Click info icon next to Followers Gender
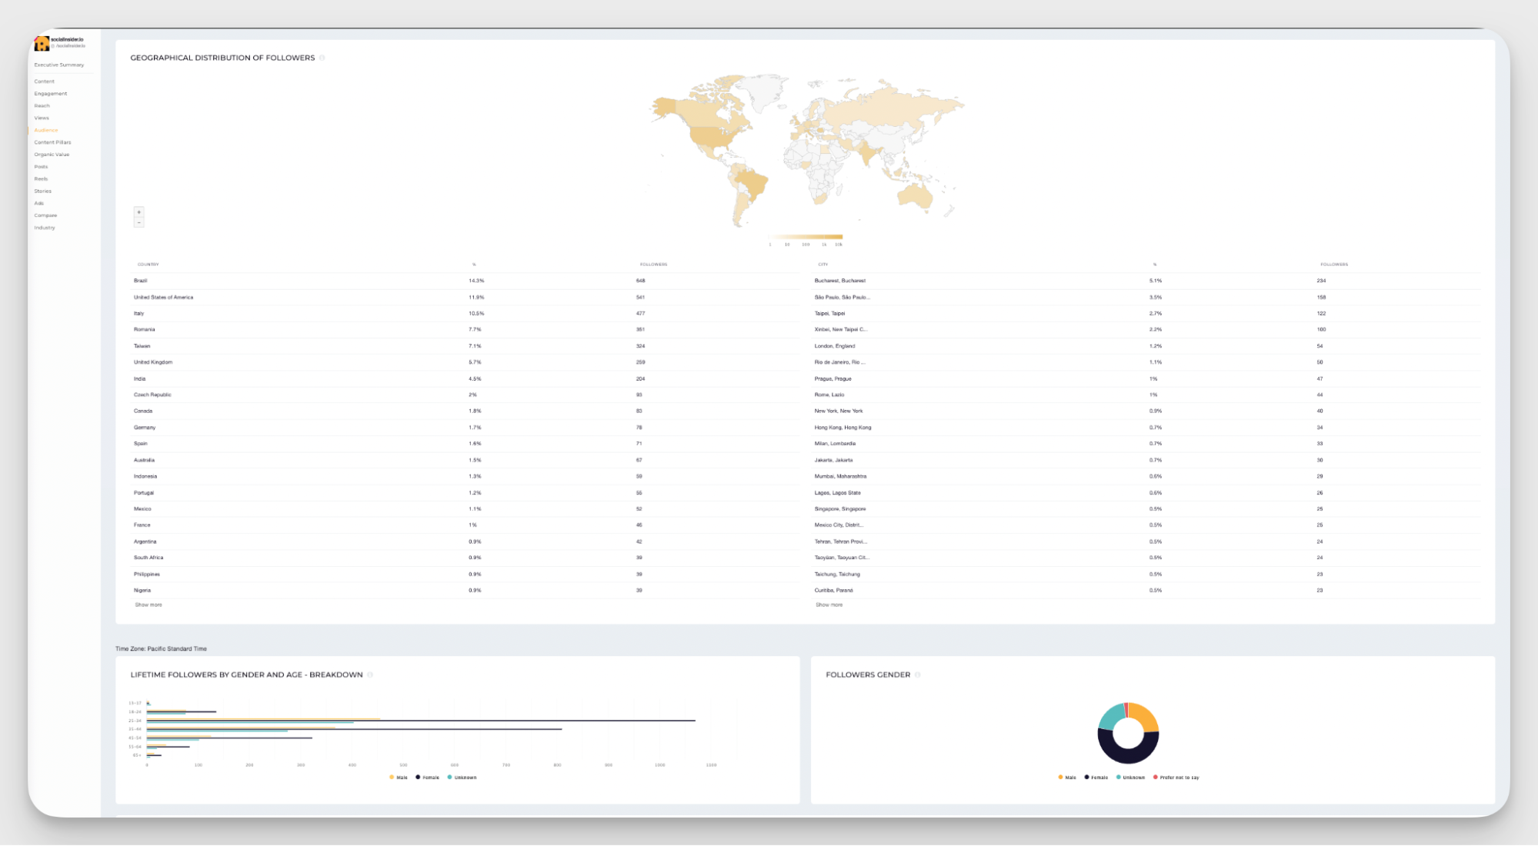This screenshot has width=1538, height=846. tap(917, 675)
